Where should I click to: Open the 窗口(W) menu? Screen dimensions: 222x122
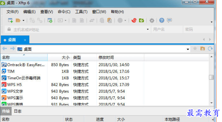tap(99, 12)
